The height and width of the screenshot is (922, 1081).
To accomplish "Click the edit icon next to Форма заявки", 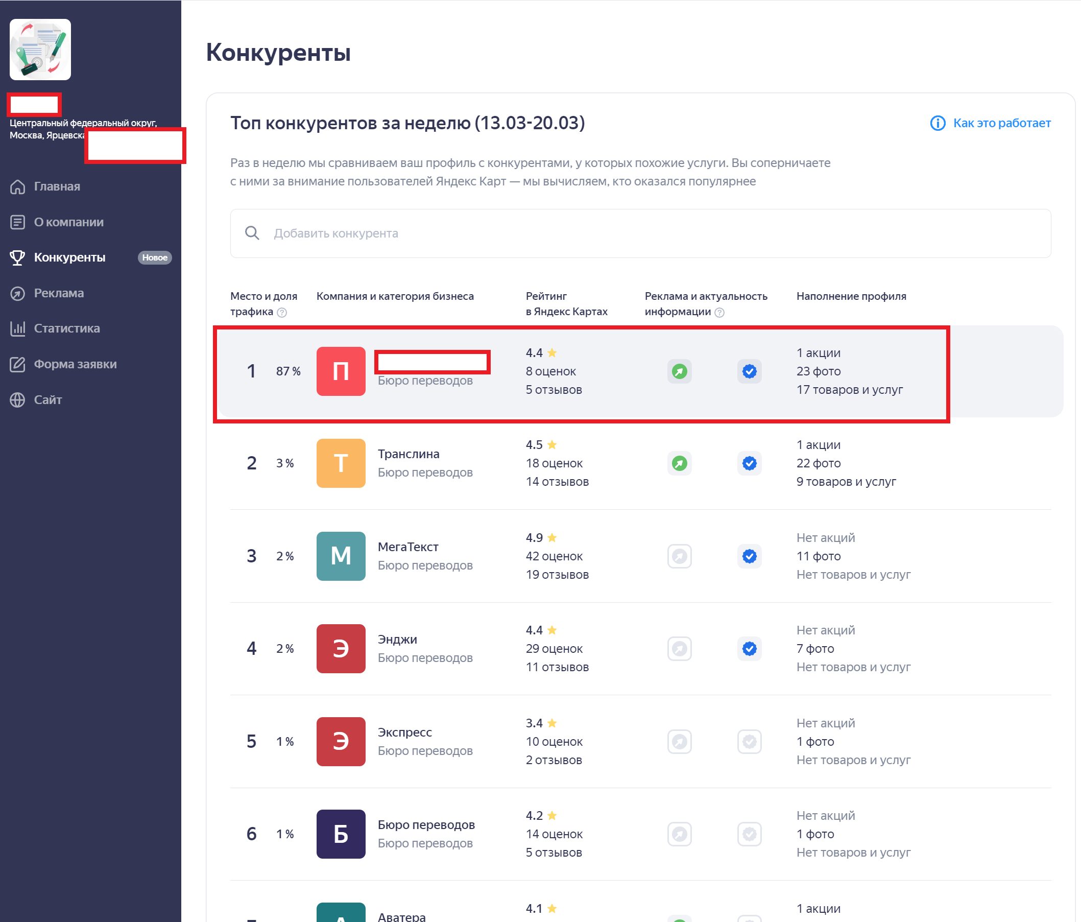I will click(x=18, y=364).
